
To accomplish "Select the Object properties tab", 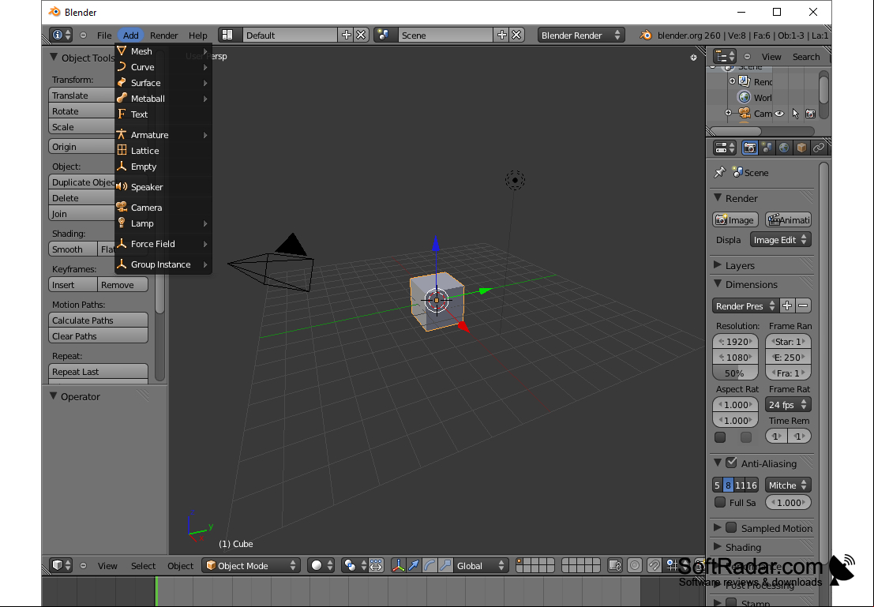I will [x=801, y=148].
